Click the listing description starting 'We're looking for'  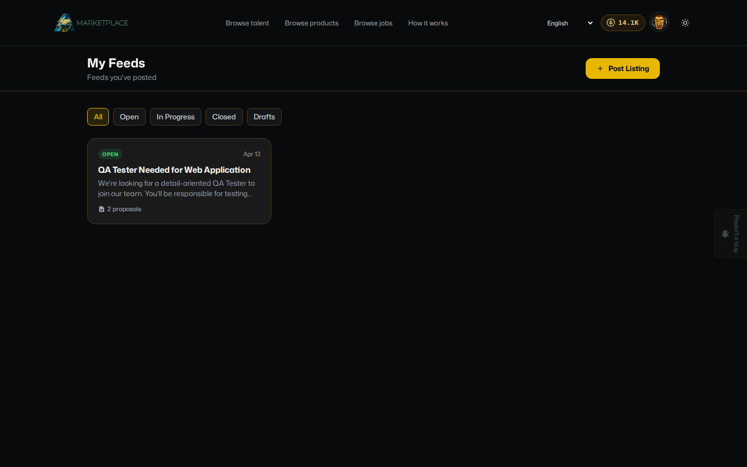pyautogui.click(x=176, y=188)
